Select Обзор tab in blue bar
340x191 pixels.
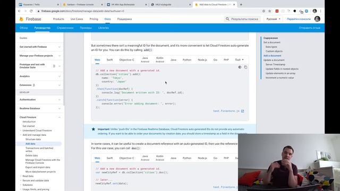(23, 28)
